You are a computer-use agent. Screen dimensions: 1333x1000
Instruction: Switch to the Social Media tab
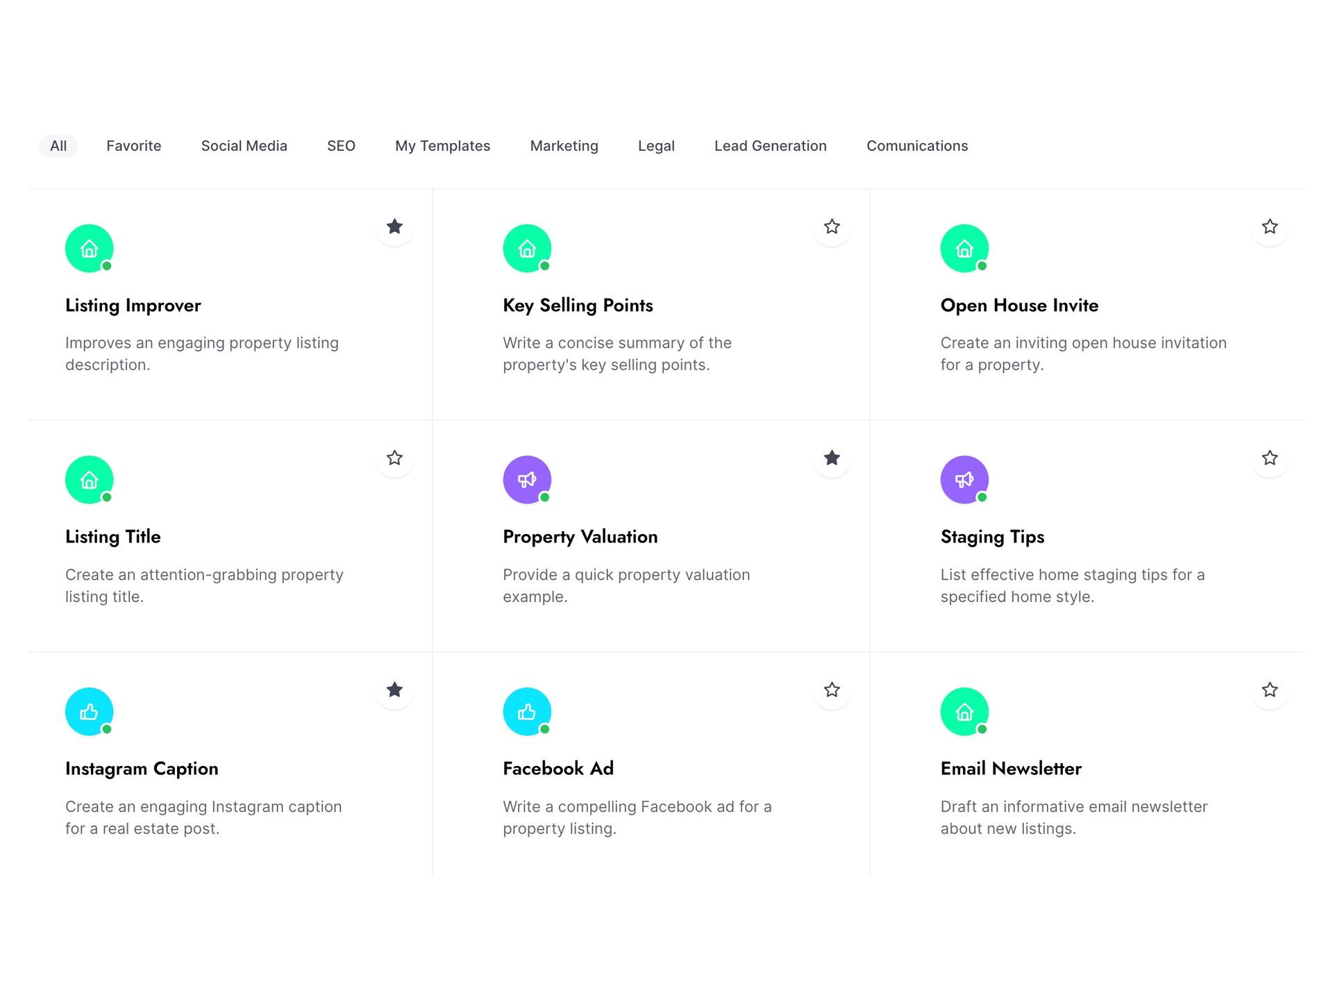point(244,146)
